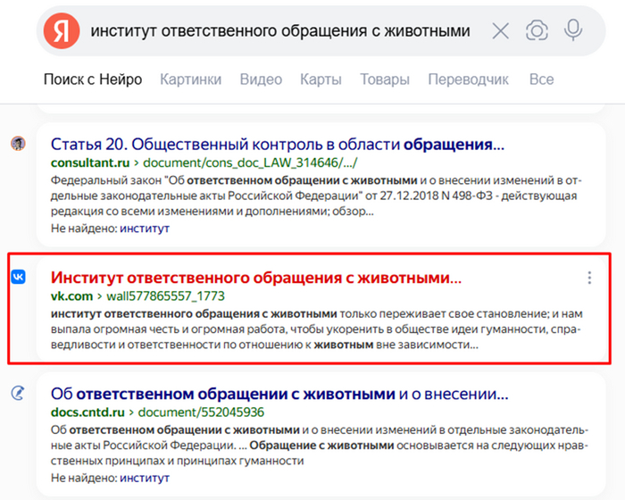Viewport: 625px width, 500px height.
Task: Click VK snippet text about становление
Action: click(x=316, y=329)
